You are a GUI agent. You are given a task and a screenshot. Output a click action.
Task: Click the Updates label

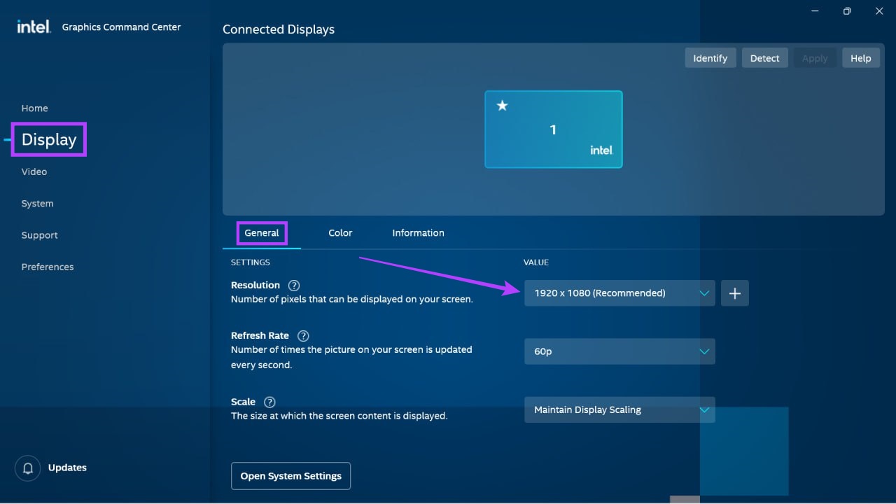point(68,468)
